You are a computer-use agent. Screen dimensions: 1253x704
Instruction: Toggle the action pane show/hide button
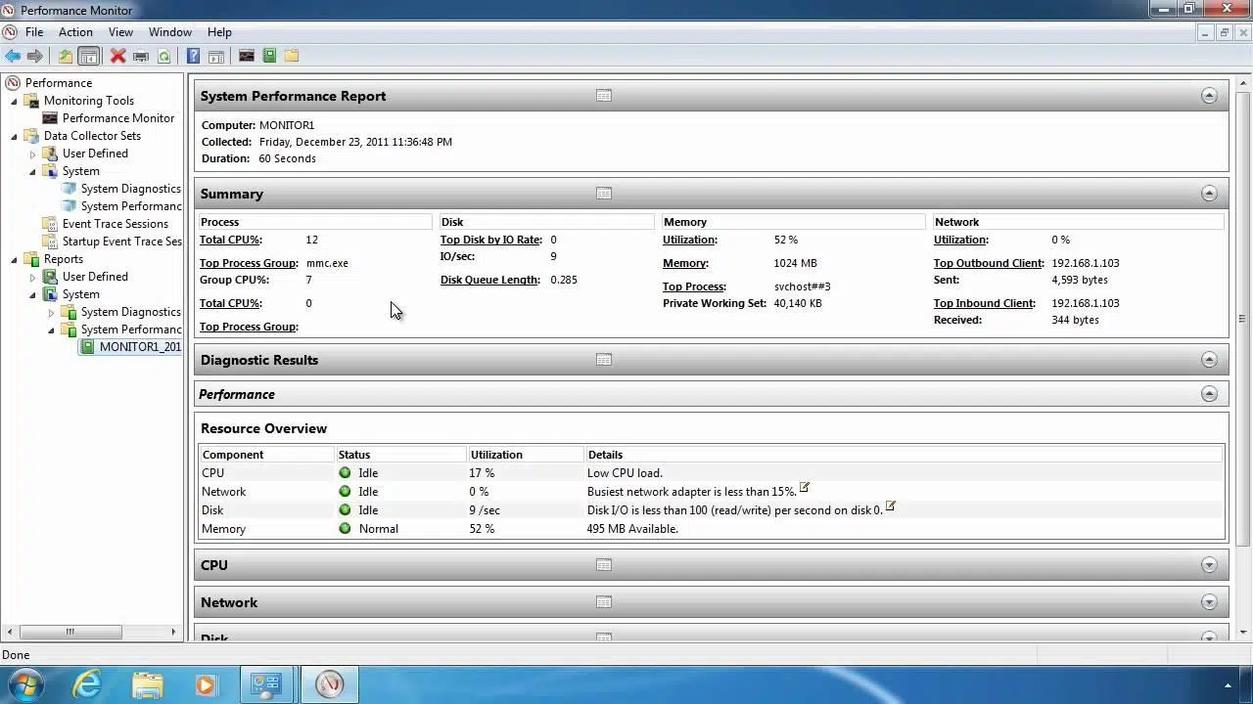click(216, 56)
